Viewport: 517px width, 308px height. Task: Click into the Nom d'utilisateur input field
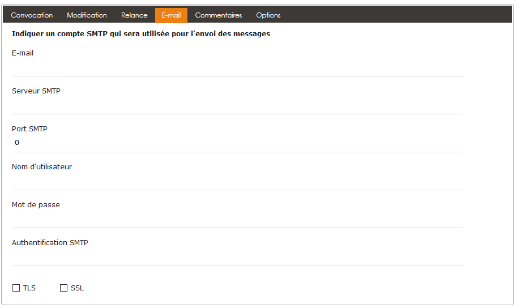click(237, 181)
